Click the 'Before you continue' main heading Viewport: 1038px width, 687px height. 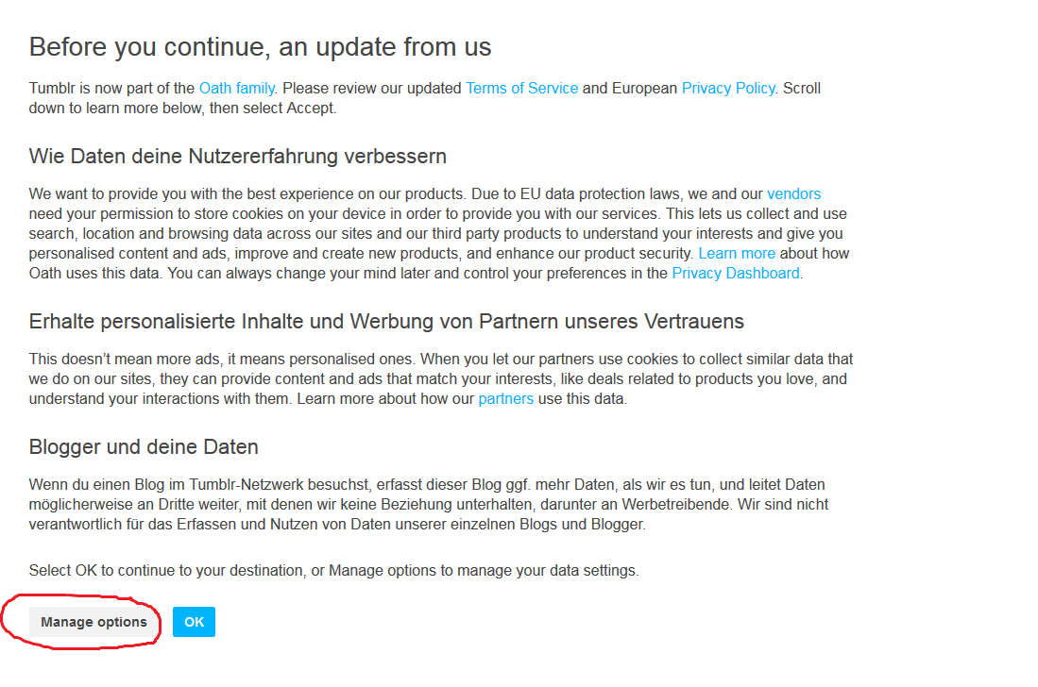[260, 47]
